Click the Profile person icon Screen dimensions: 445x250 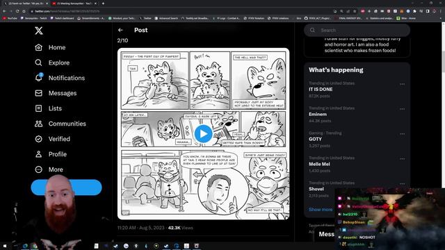39,154
